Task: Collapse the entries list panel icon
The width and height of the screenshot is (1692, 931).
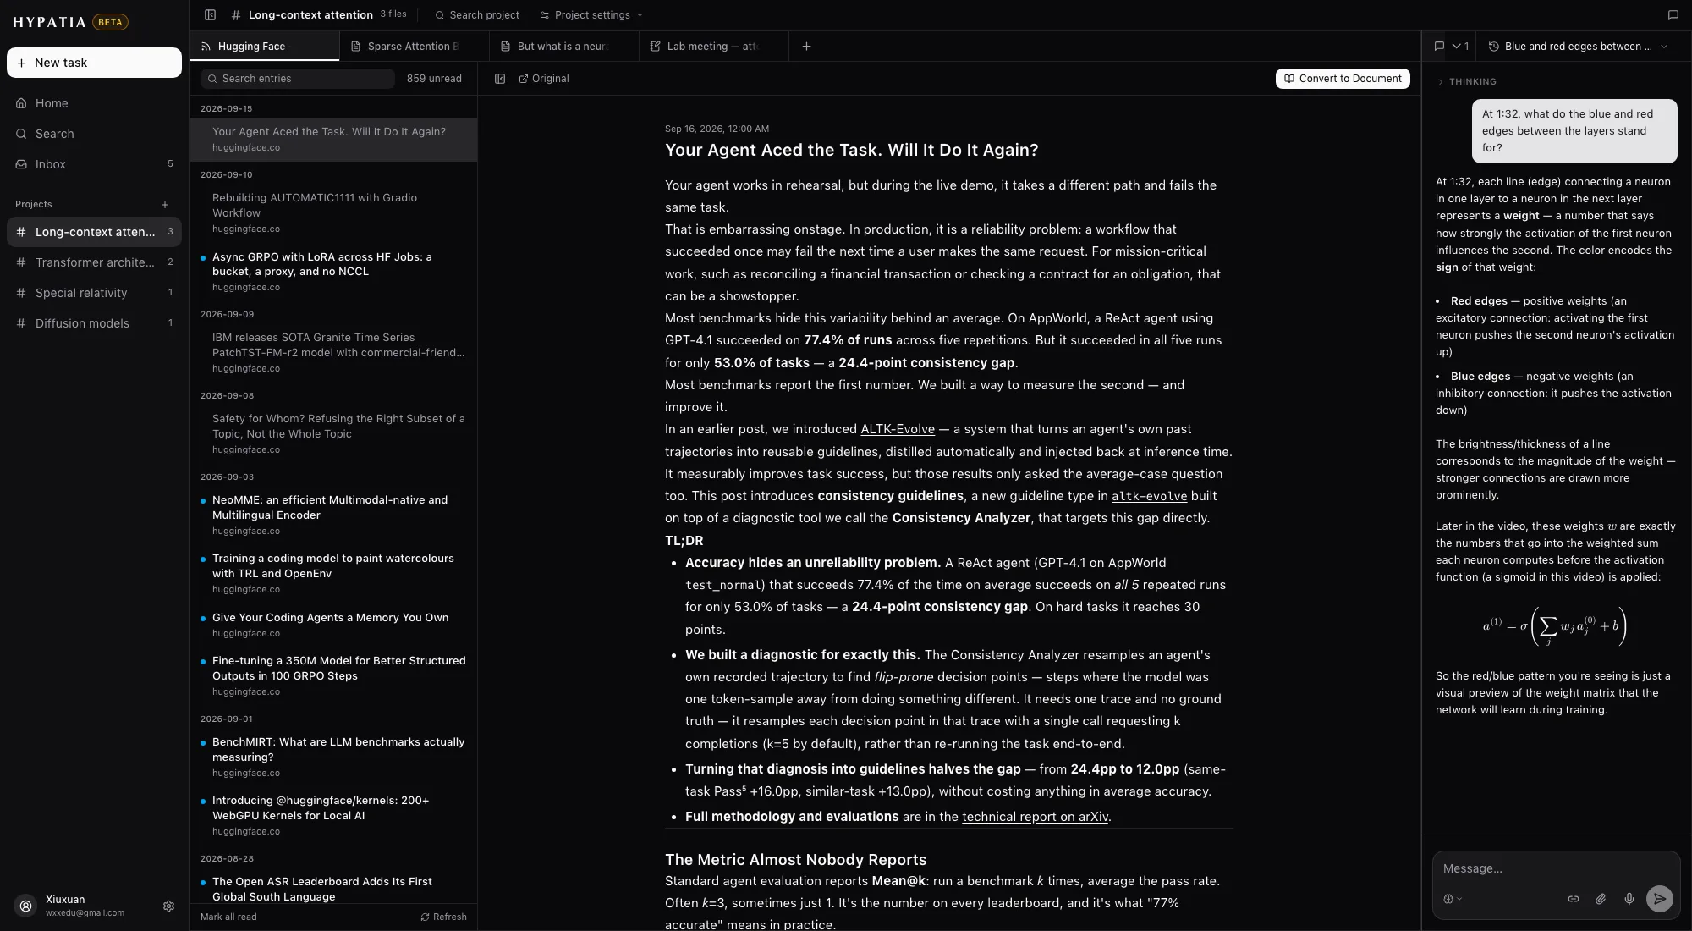Action: [x=500, y=79]
